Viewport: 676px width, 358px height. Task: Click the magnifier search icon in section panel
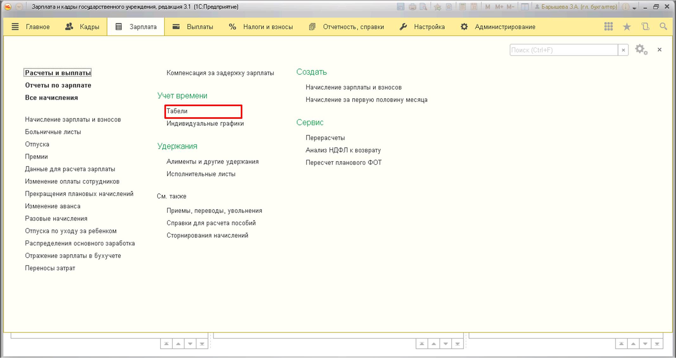(663, 27)
